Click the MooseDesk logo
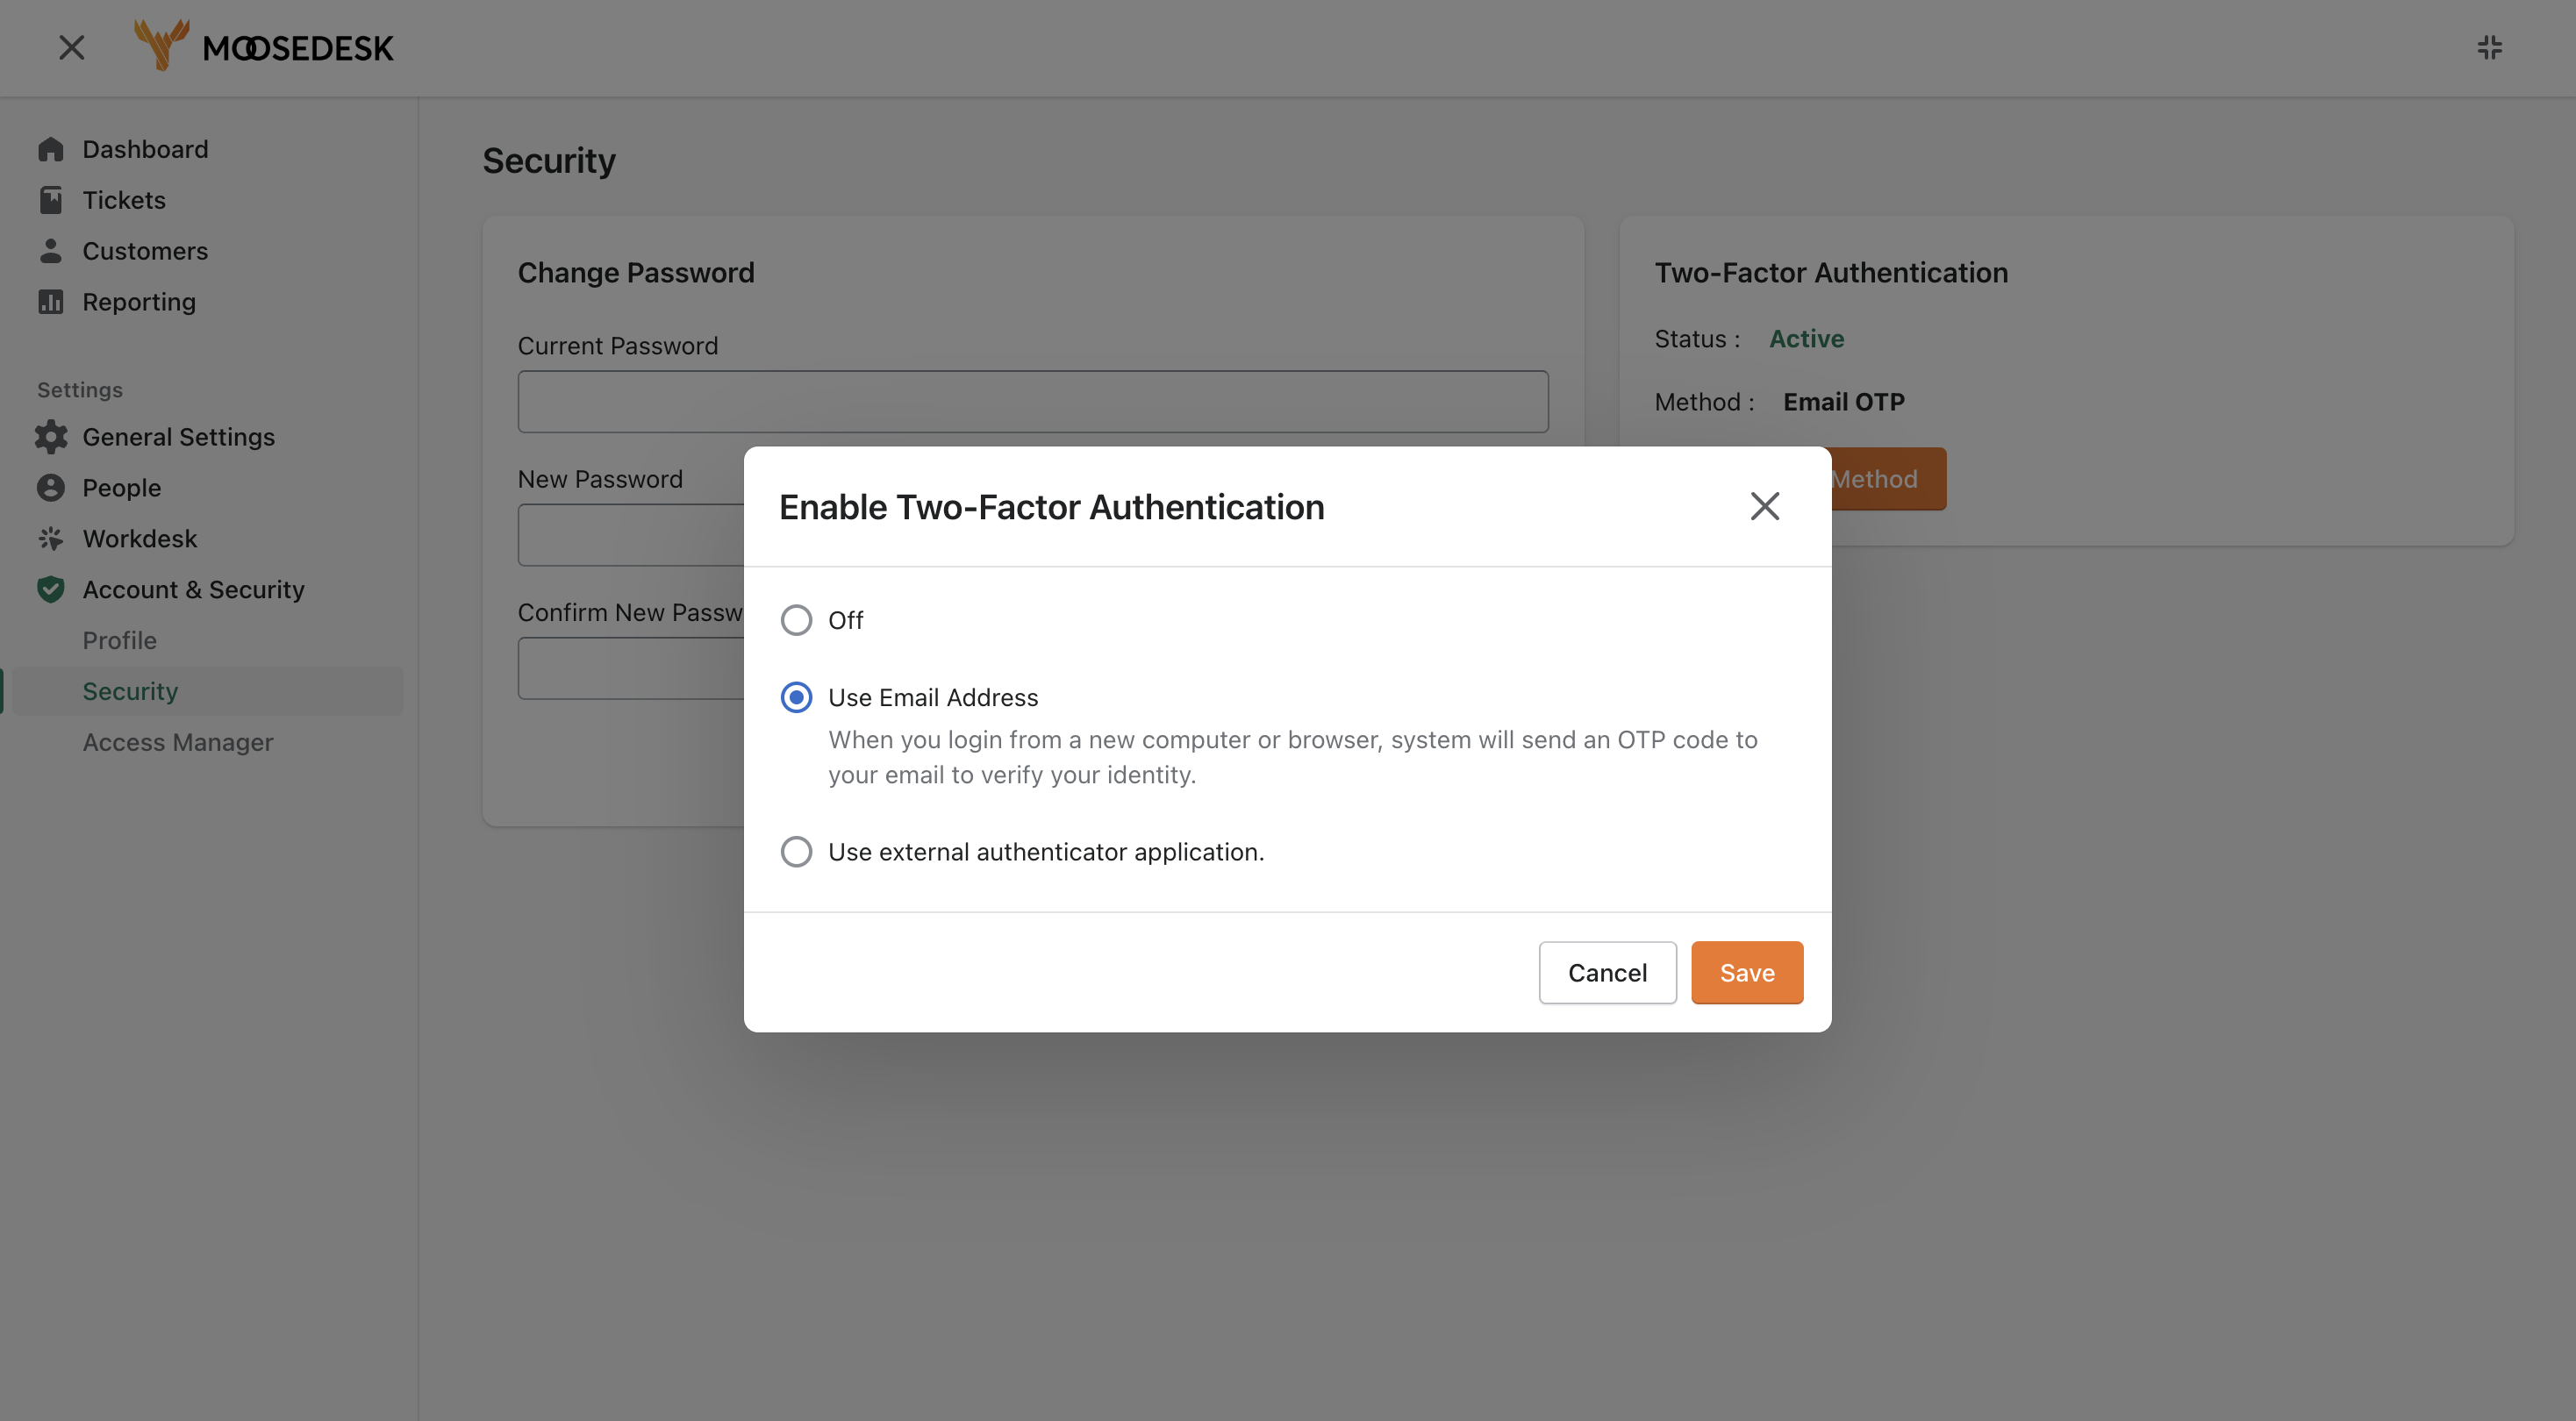Viewport: 2576px width, 1421px height. pos(264,46)
